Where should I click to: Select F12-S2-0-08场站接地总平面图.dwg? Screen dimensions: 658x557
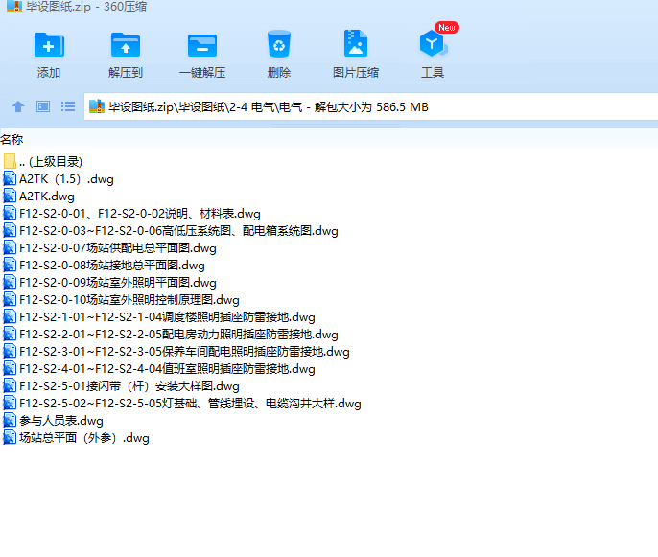pos(112,265)
